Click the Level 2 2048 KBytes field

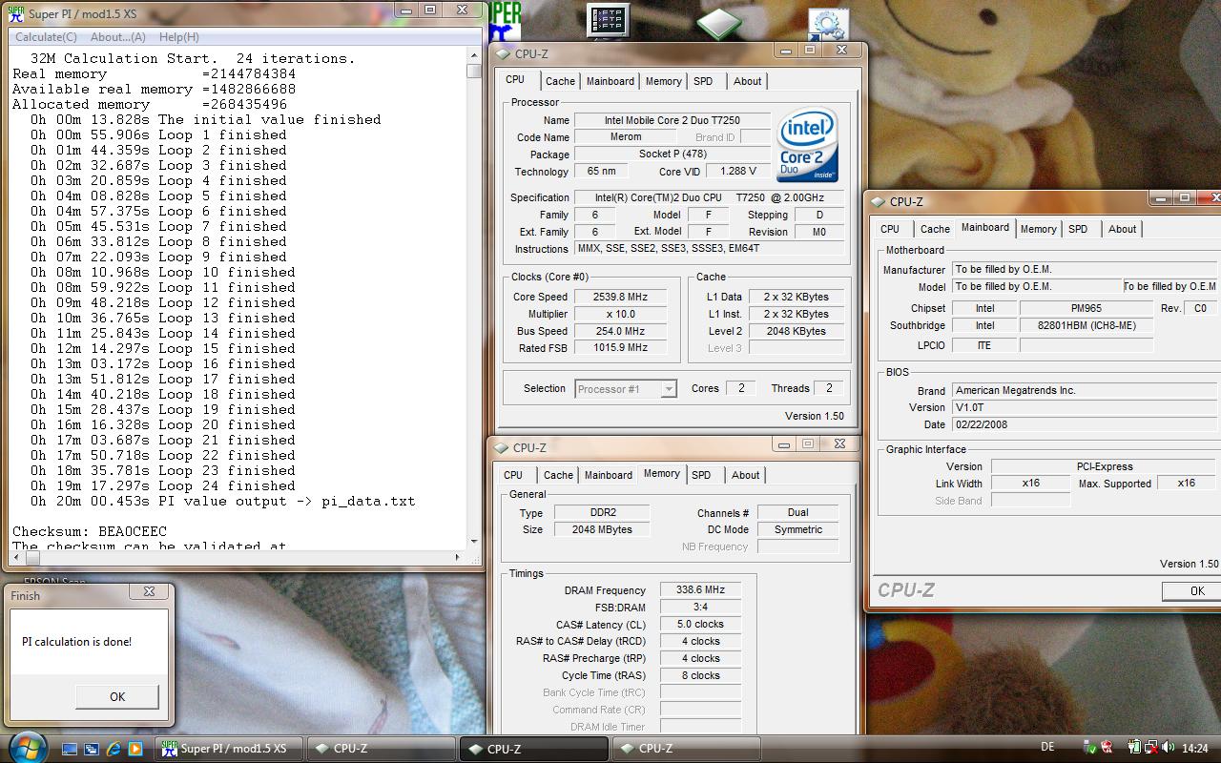point(796,331)
